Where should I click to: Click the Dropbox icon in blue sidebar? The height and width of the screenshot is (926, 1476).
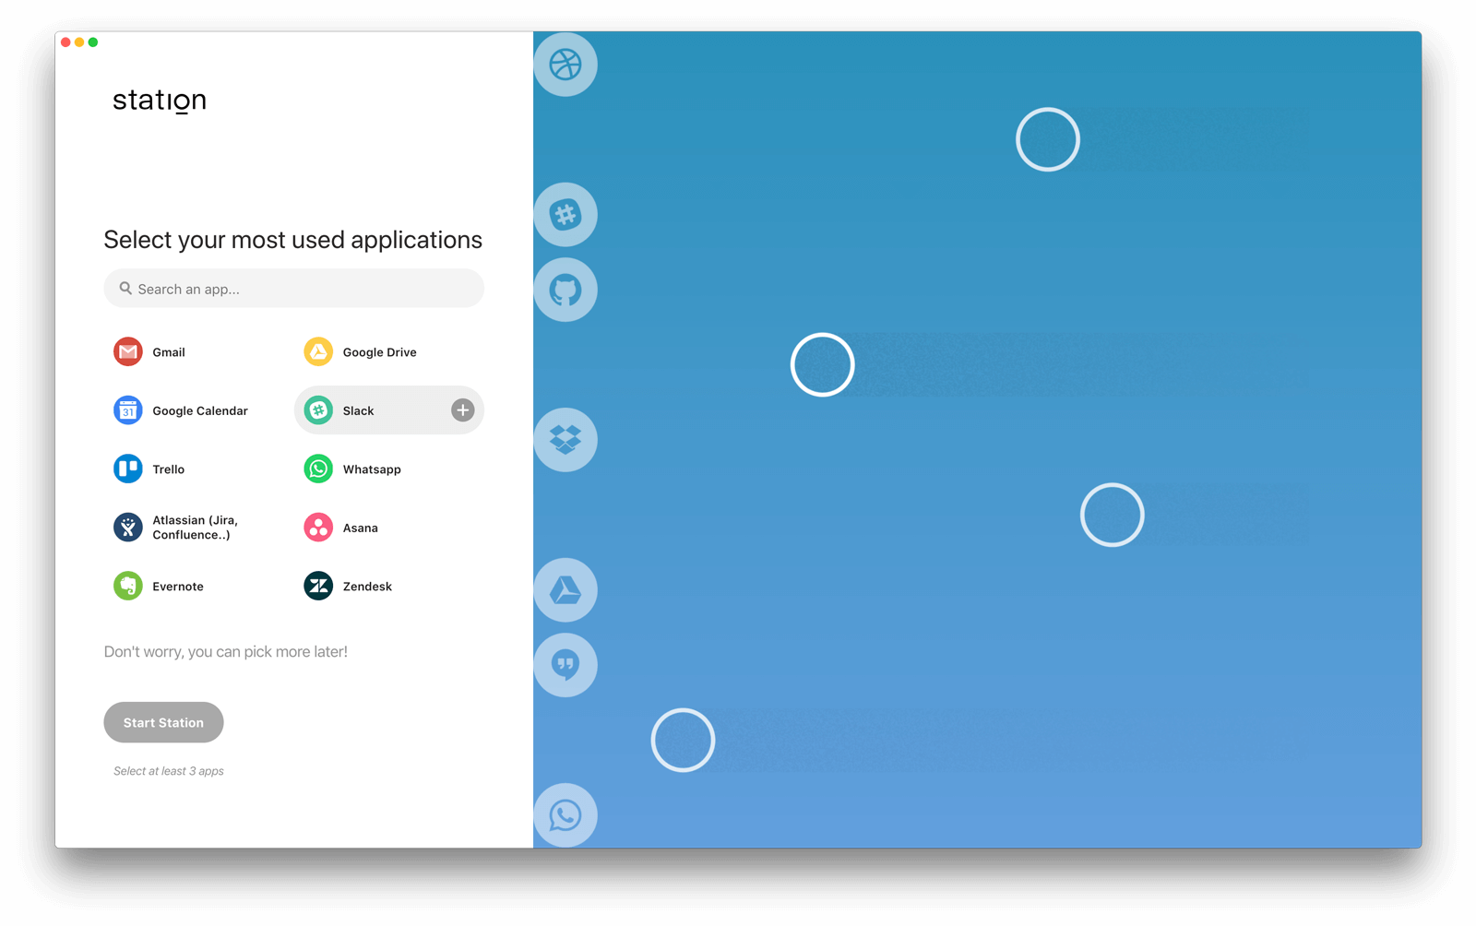tap(565, 440)
